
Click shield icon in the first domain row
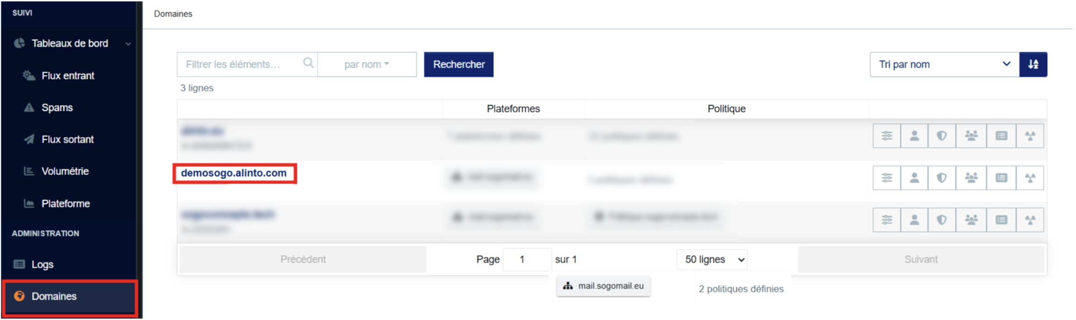tap(942, 136)
